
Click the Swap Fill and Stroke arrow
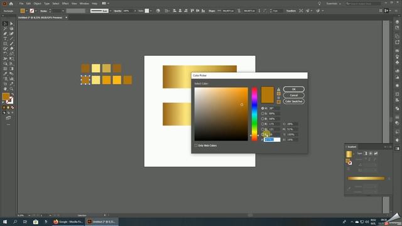click(x=12, y=94)
